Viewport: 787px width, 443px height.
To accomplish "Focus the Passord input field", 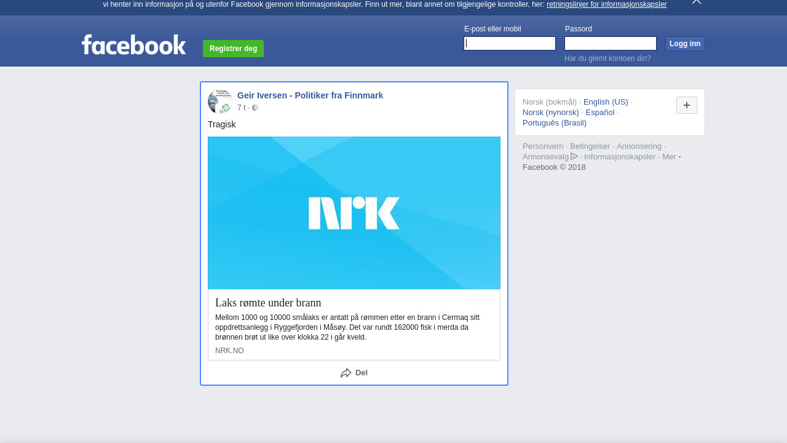I will (x=611, y=43).
